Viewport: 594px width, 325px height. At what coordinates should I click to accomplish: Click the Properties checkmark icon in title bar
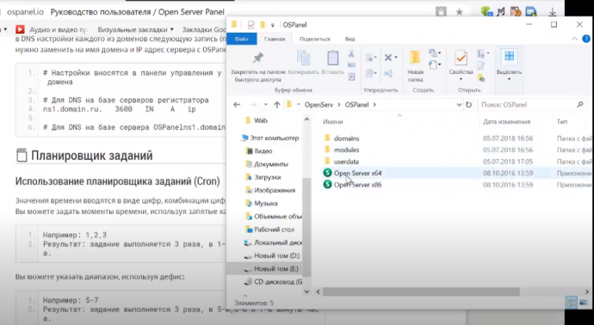[251, 25]
